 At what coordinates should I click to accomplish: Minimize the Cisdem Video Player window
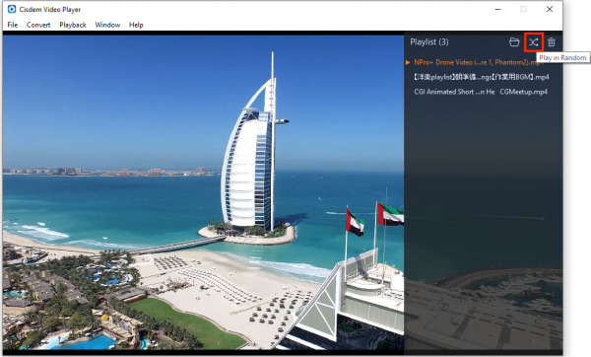click(x=498, y=9)
